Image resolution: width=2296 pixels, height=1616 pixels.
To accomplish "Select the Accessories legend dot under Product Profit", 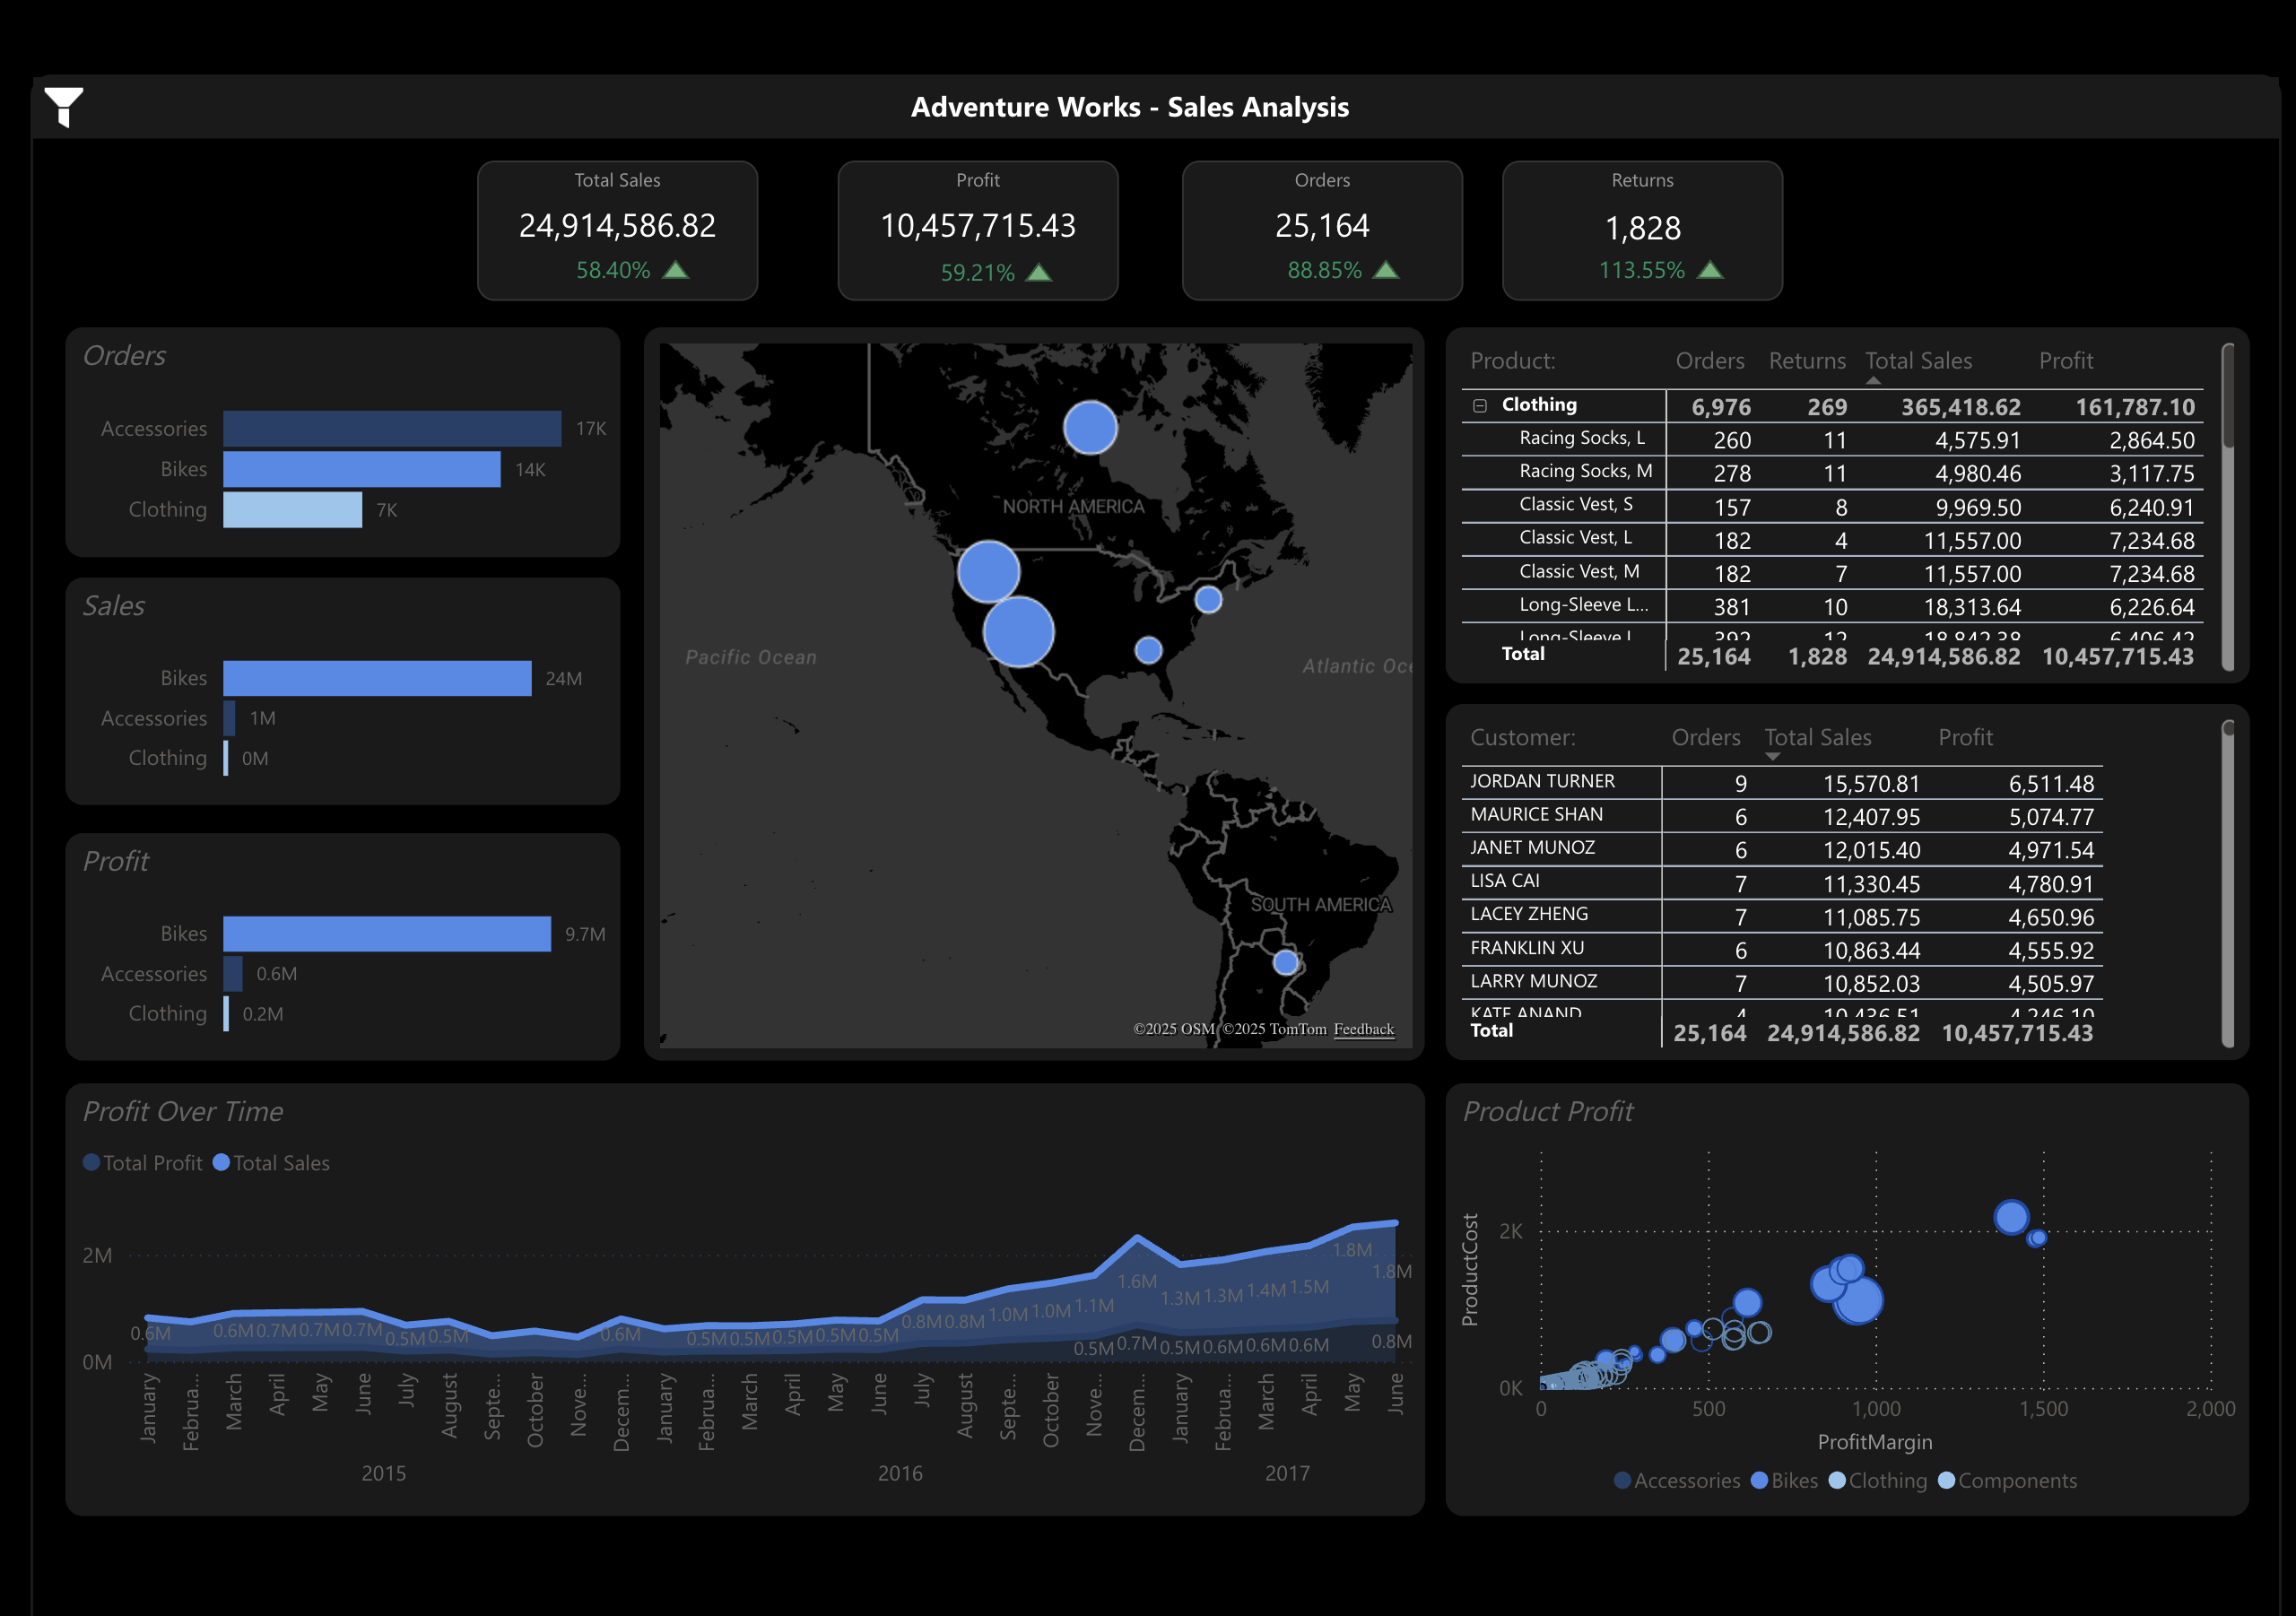I will click(x=1622, y=1481).
